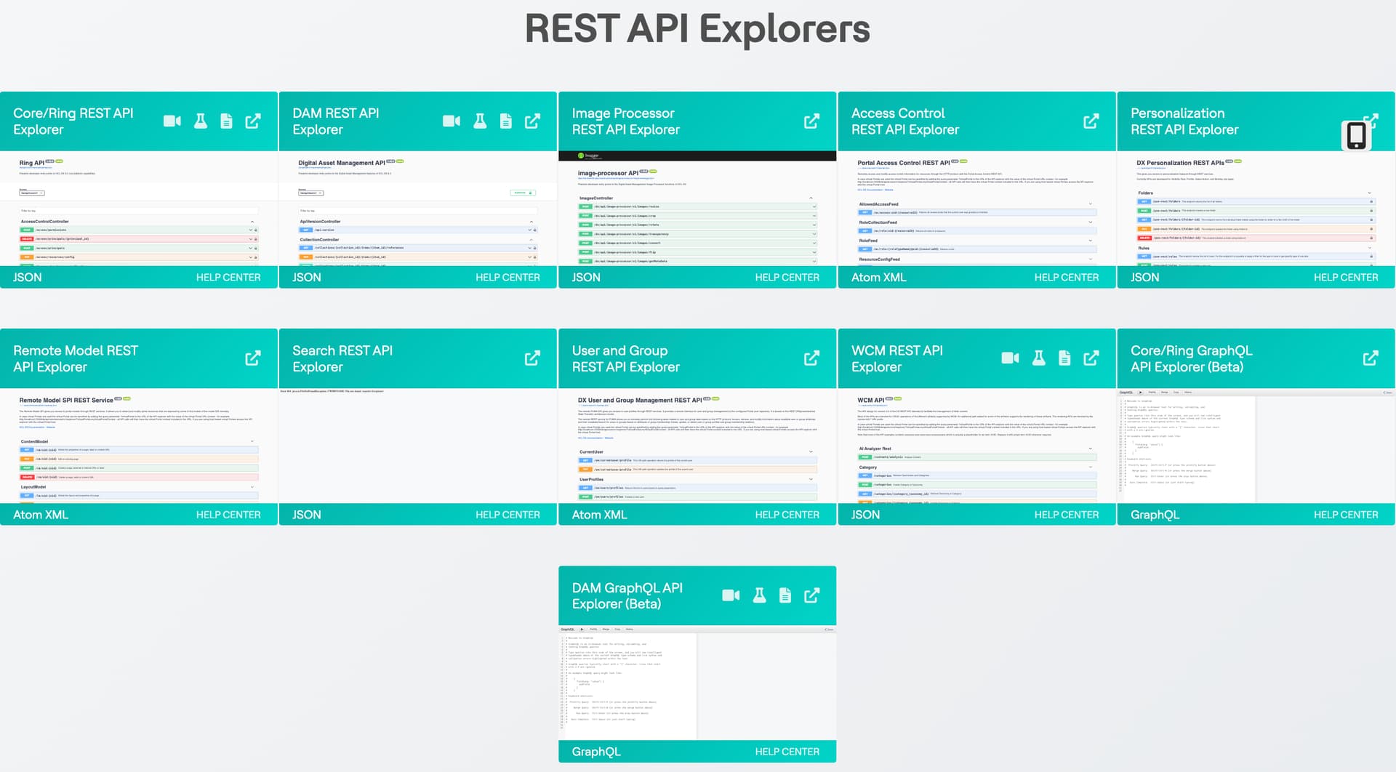The width and height of the screenshot is (1396, 772).
Task: Open document icon on DAM GraphQL card
Action: 785,596
